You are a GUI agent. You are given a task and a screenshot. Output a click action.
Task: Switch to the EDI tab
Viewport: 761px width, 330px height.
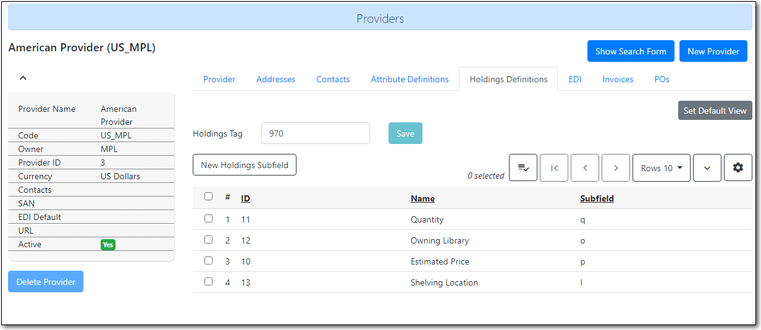pos(575,79)
